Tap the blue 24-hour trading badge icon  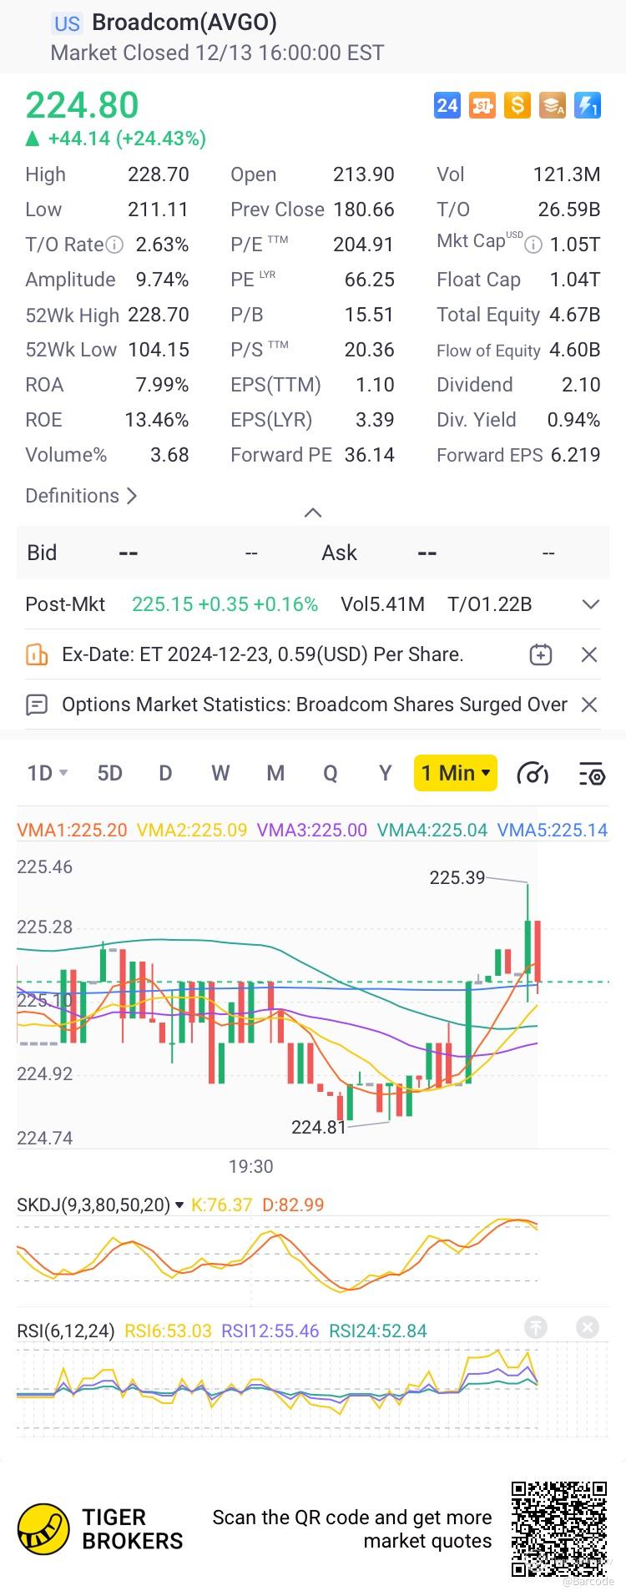pos(447,105)
